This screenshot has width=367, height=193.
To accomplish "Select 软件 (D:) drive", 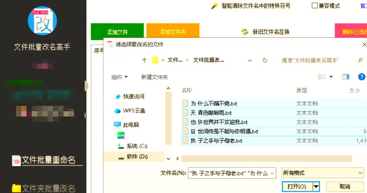I will click(x=137, y=156).
